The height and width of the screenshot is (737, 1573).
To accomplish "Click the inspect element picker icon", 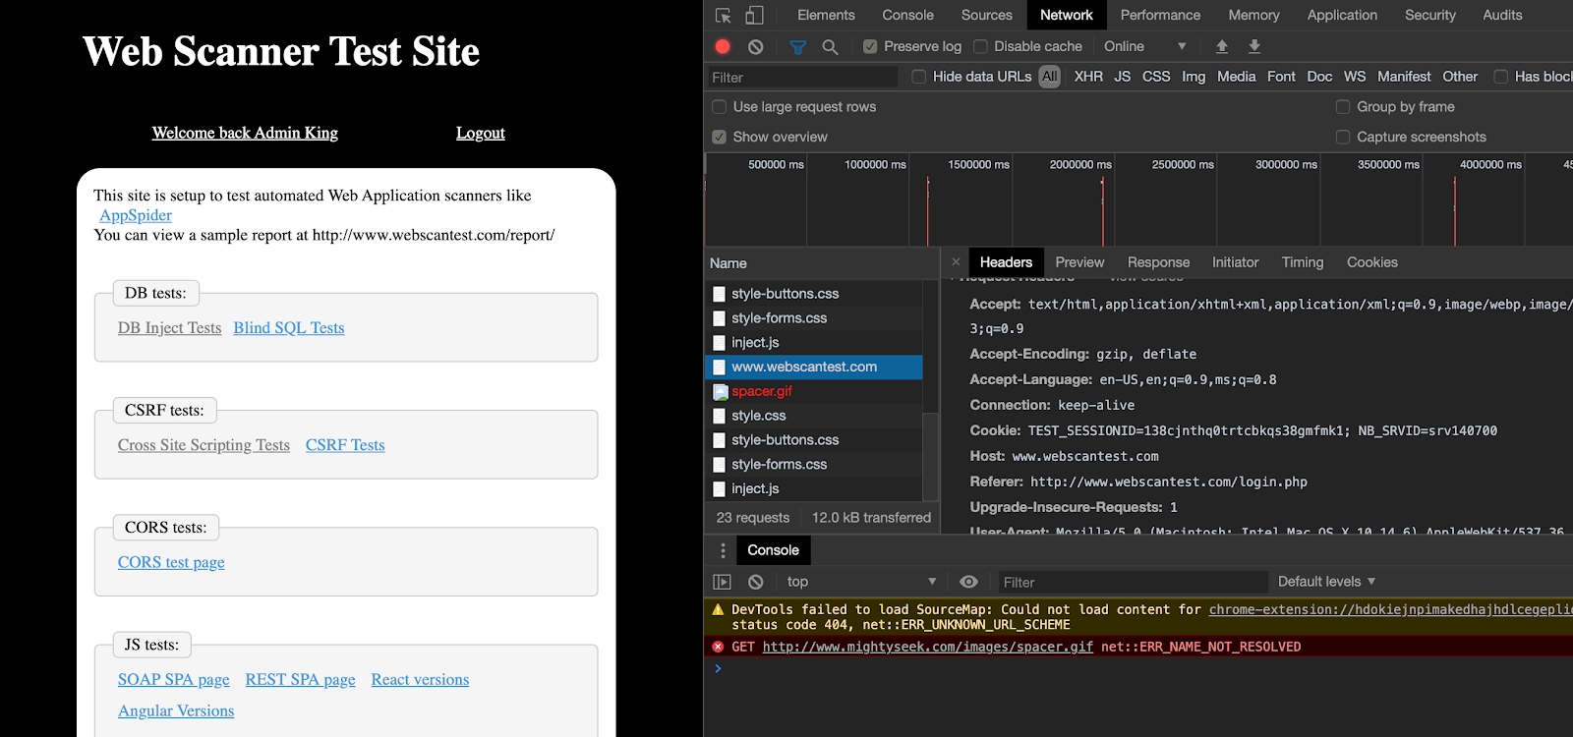I will (x=724, y=16).
